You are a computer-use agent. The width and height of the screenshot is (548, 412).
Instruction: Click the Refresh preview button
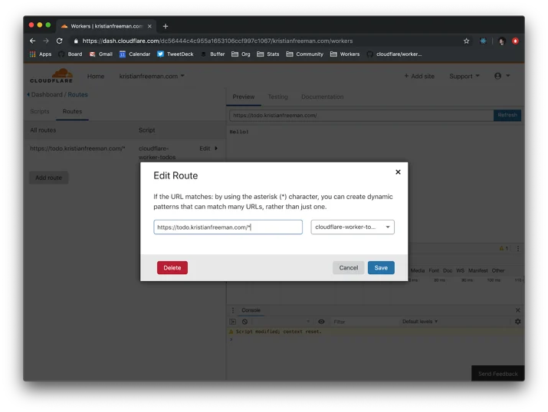click(507, 115)
